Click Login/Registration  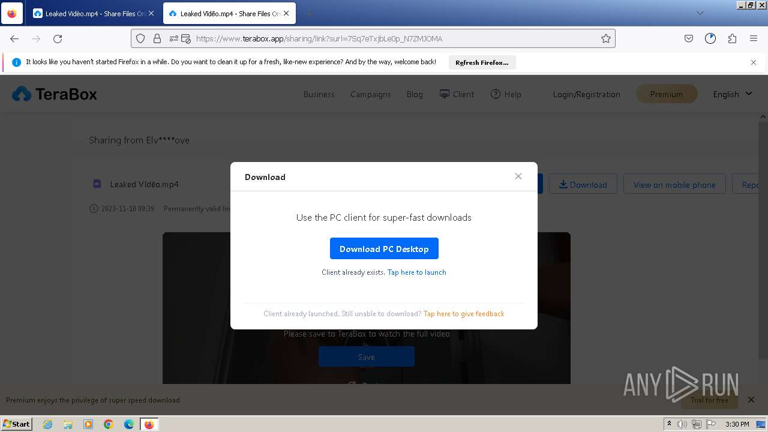(x=586, y=94)
